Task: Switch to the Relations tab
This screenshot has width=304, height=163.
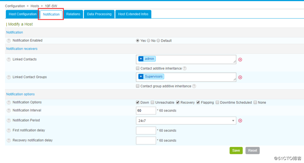Action: (73, 14)
